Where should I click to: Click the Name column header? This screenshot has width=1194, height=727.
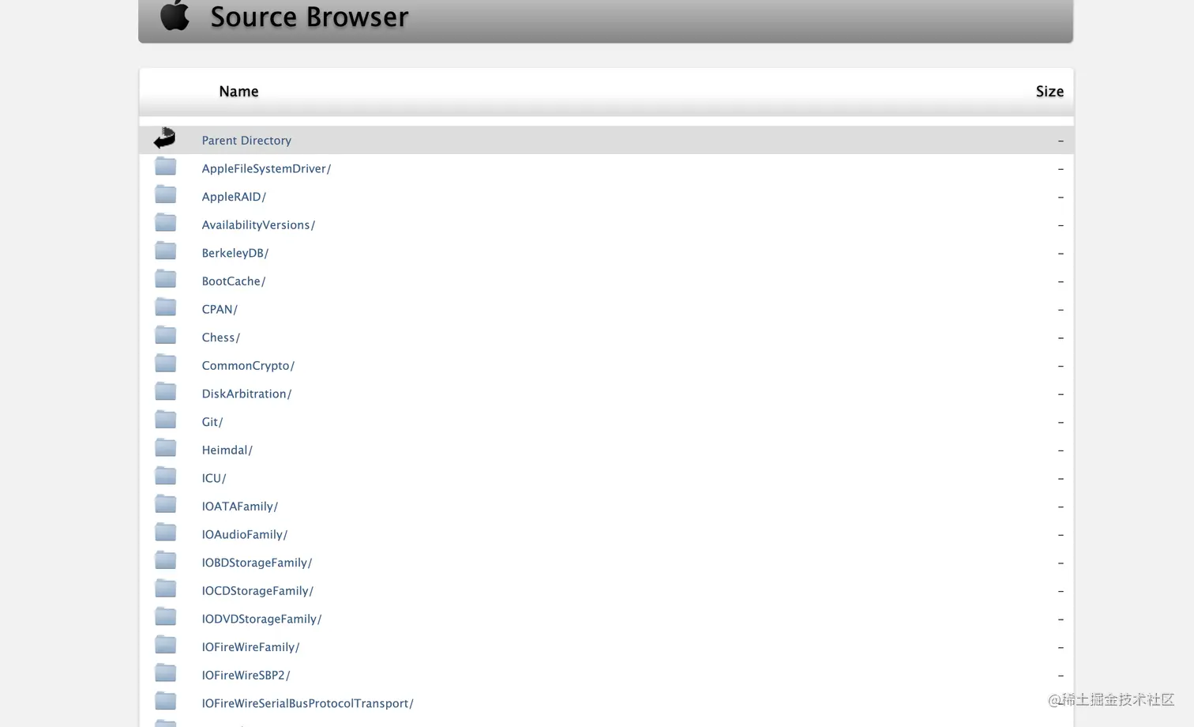coord(238,92)
